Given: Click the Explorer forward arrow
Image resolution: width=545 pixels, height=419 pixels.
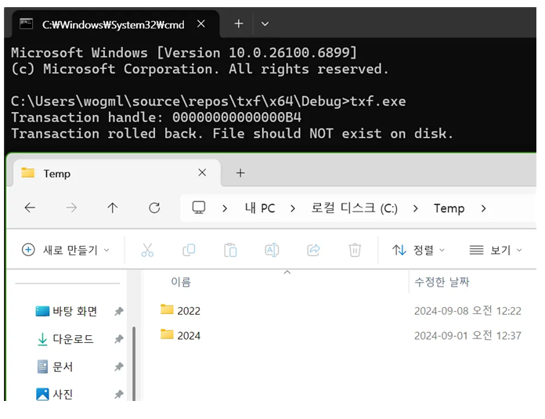Looking at the screenshot, I should pos(71,208).
